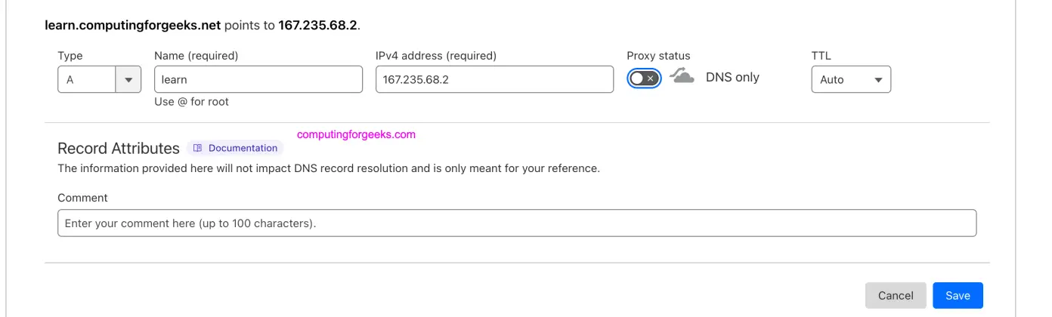Image resolution: width=1052 pixels, height=317 pixels.
Task: Toggle the Proxy status switch
Action: click(644, 78)
